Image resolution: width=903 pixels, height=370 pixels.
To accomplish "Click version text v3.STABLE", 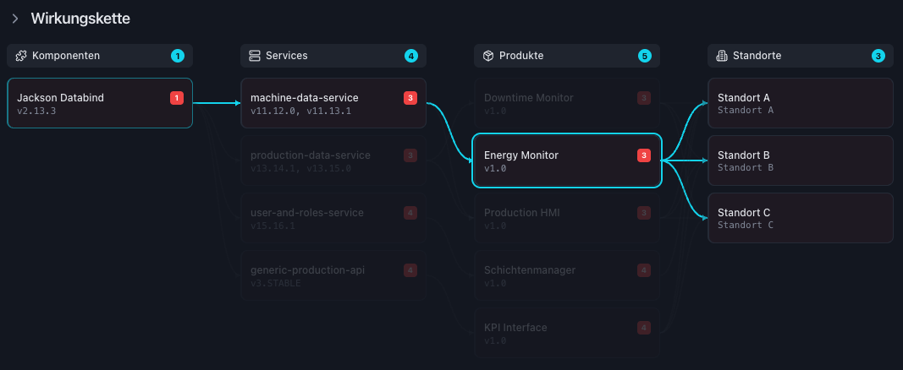I will coord(275,283).
